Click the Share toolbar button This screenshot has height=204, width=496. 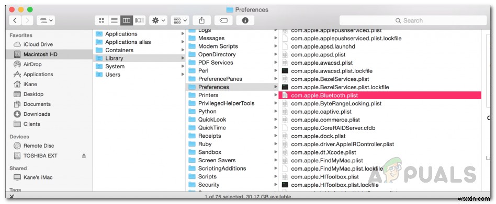tap(202, 20)
